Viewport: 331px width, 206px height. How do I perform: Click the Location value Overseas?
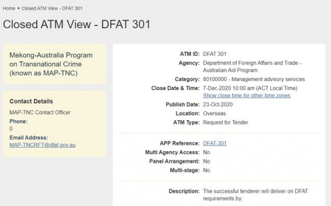(x=214, y=113)
